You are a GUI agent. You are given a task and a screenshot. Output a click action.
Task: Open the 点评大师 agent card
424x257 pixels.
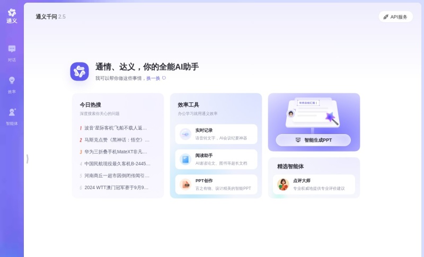[x=314, y=184]
